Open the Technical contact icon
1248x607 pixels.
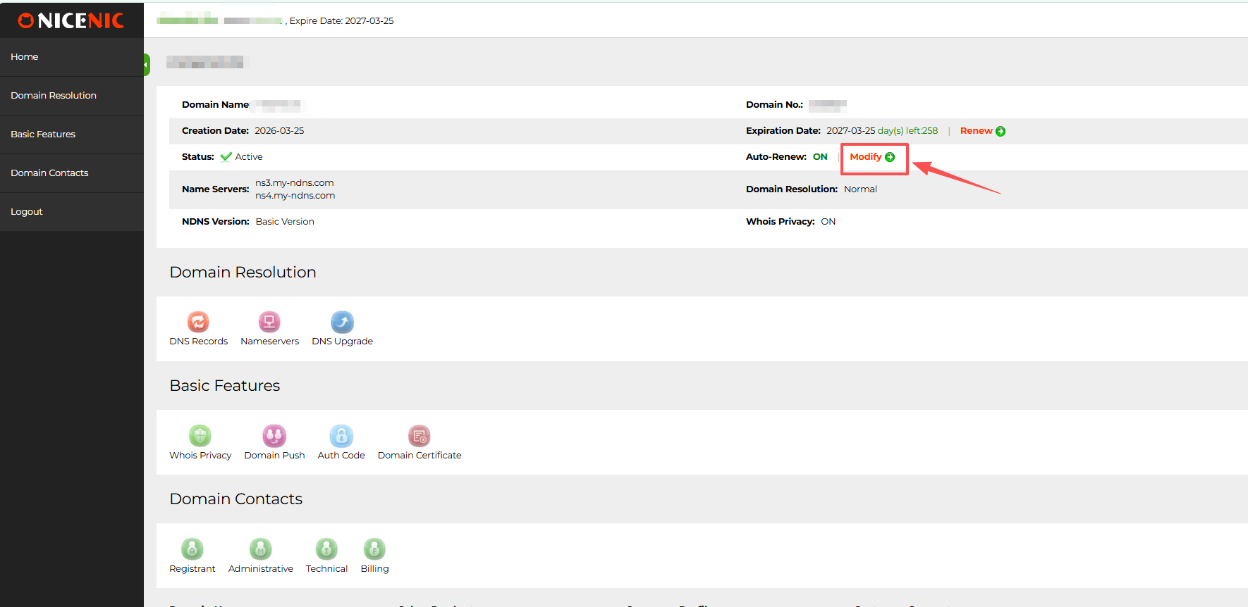pyautogui.click(x=326, y=549)
